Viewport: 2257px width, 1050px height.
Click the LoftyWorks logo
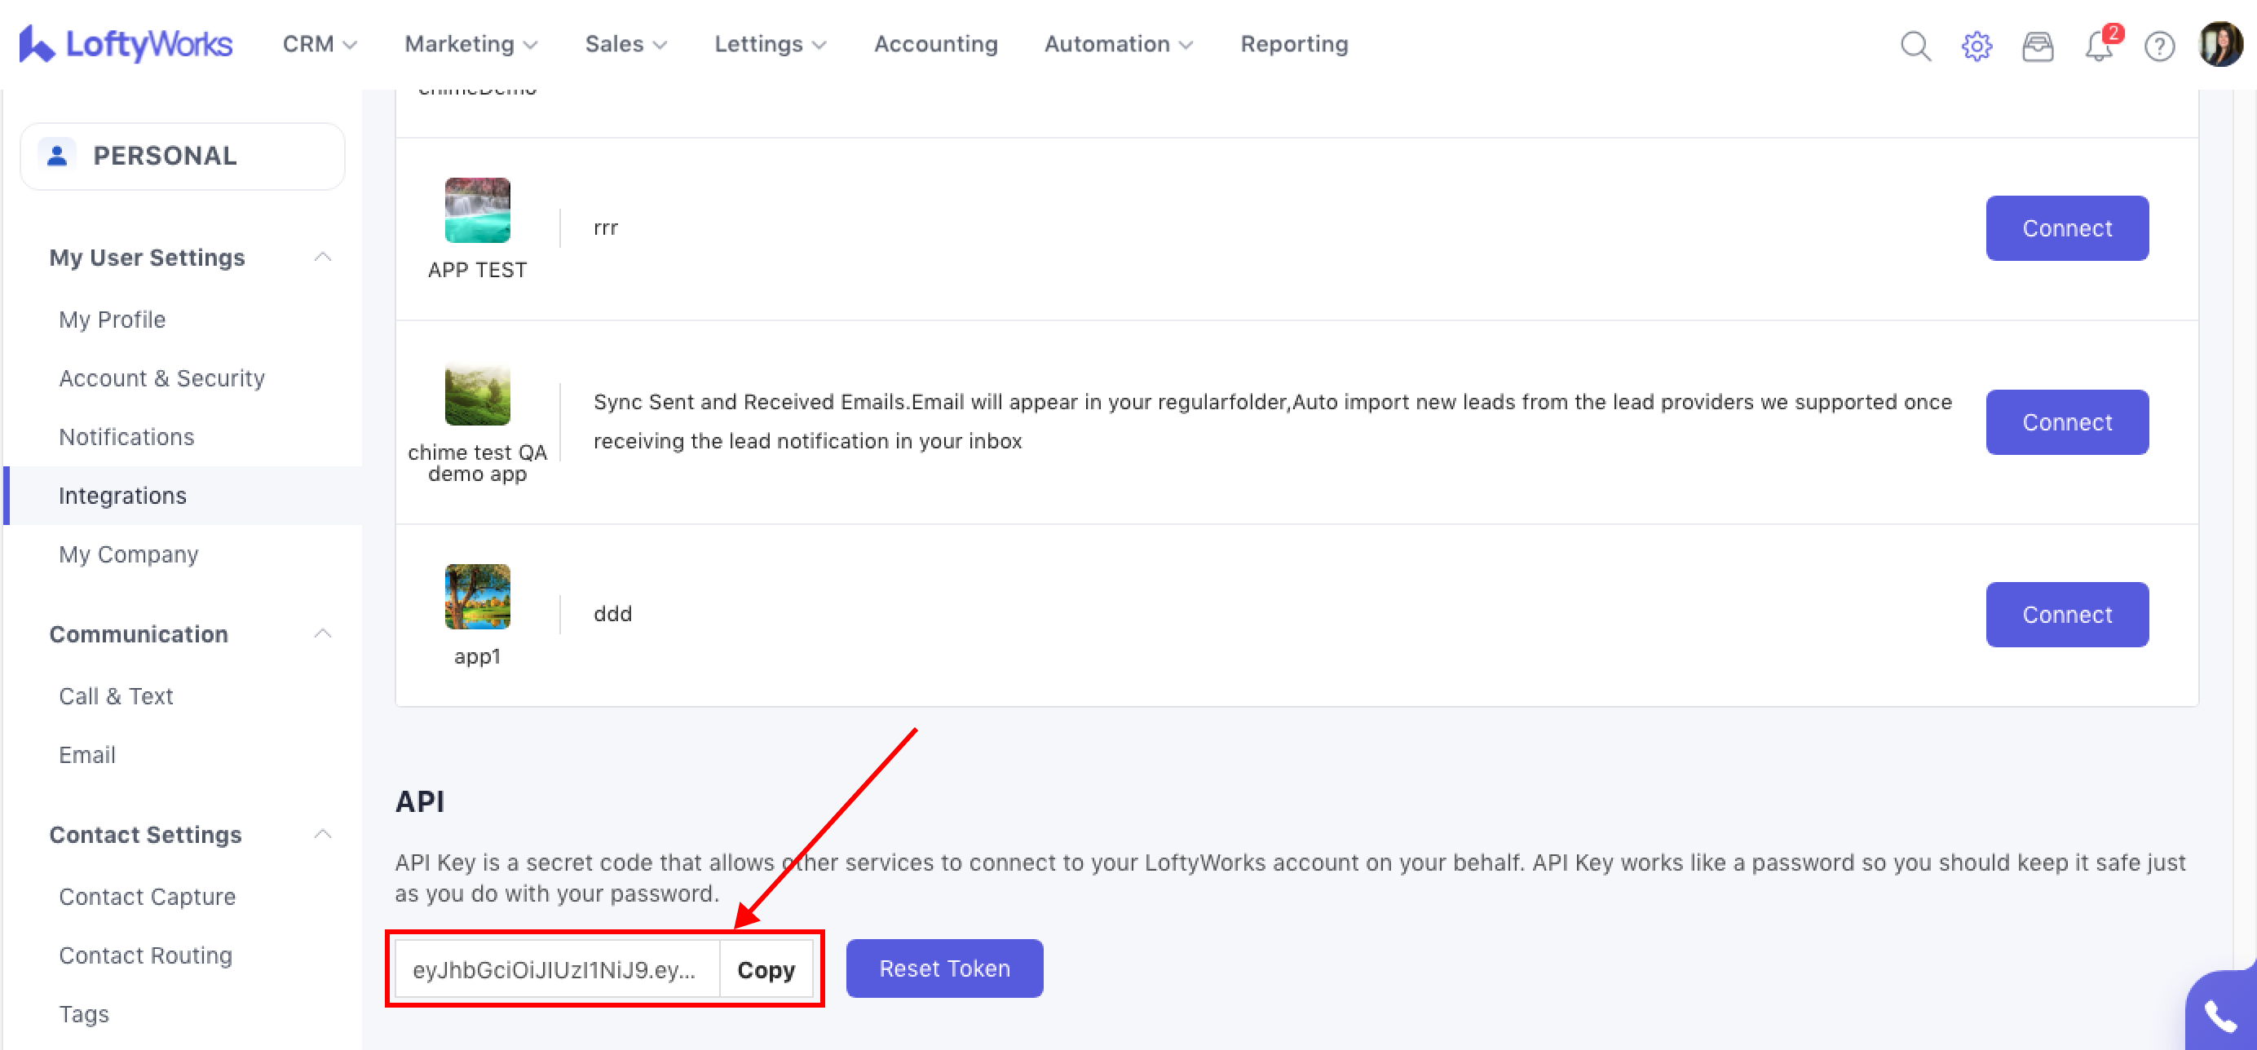[x=126, y=44]
